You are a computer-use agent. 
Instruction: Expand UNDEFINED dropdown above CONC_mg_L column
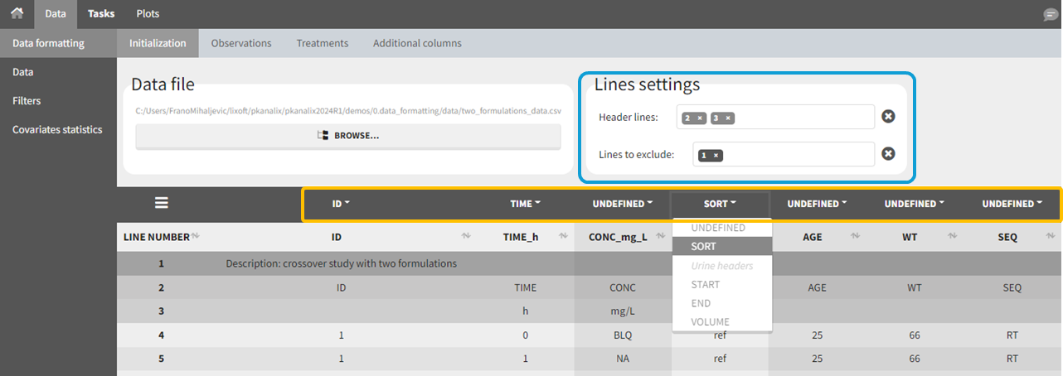click(x=622, y=204)
